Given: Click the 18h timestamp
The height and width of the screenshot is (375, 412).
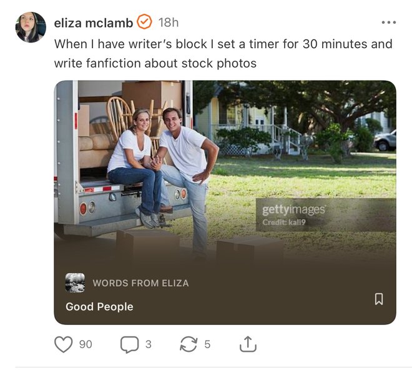Looking at the screenshot, I should click(169, 22).
